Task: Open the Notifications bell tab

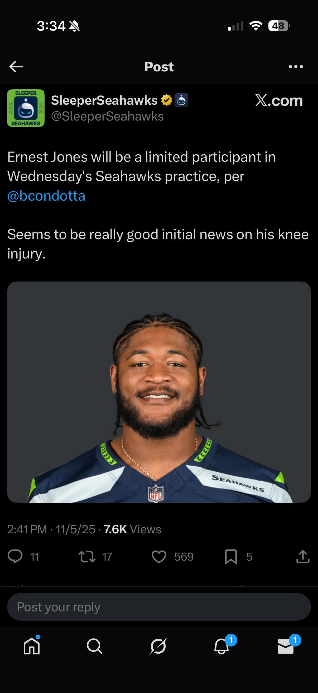Action: [x=222, y=646]
